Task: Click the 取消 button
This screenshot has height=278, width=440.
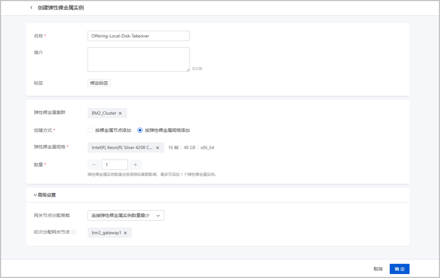Action: [x=378, y=269]
